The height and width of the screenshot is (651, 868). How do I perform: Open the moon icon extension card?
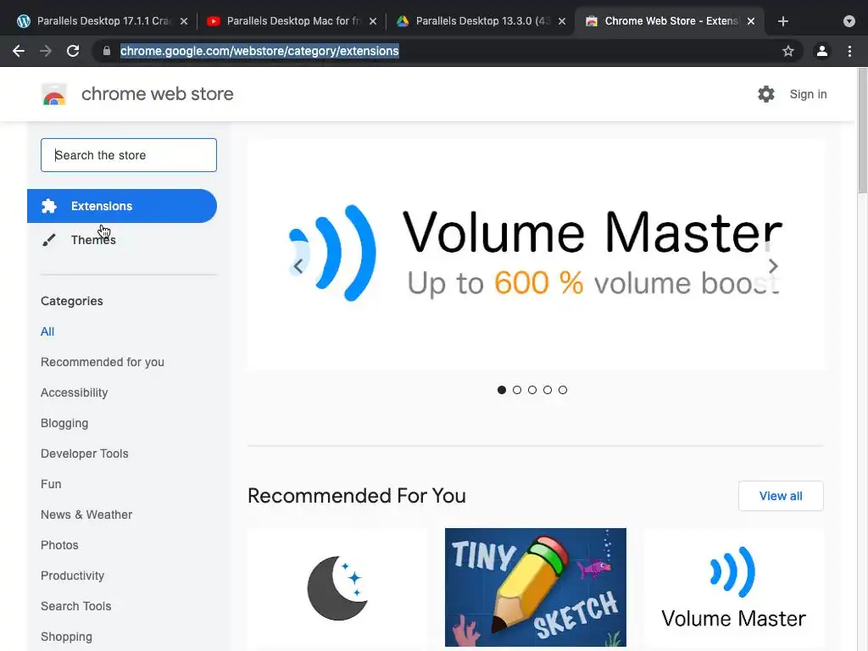[x=337, y=588]
